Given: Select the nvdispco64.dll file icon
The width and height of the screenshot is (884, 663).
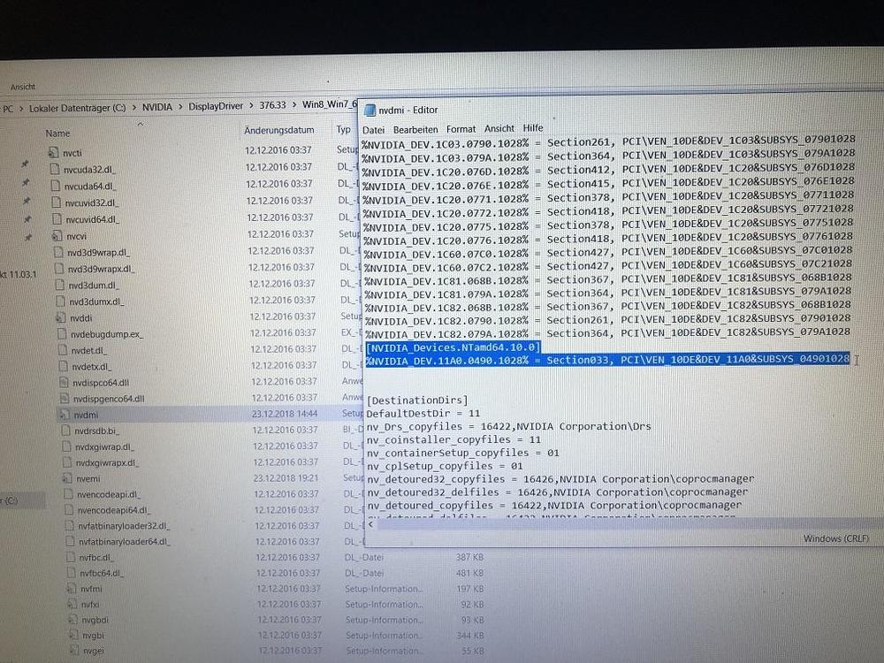Looking at the screenshot, I should click(x=64, y=382).
